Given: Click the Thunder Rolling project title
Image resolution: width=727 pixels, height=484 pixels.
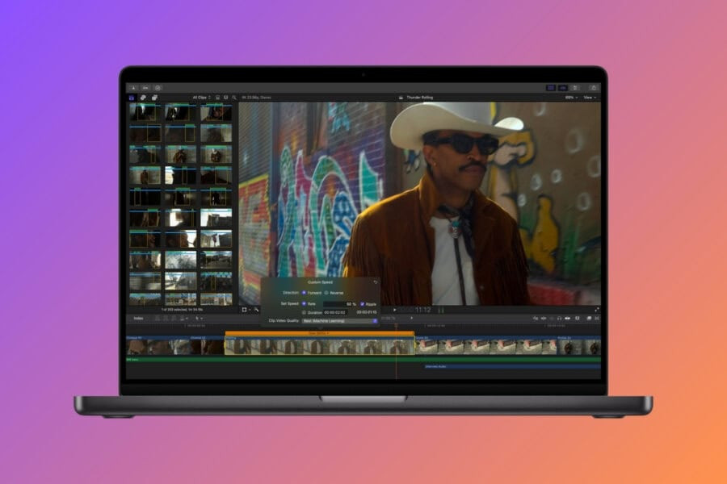Looking at the screenshot, I should (x=419, y=98).
